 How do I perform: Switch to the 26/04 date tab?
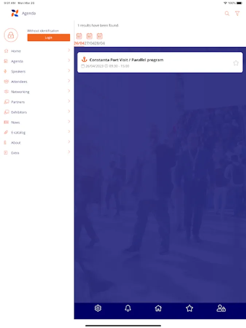point(79,43)
